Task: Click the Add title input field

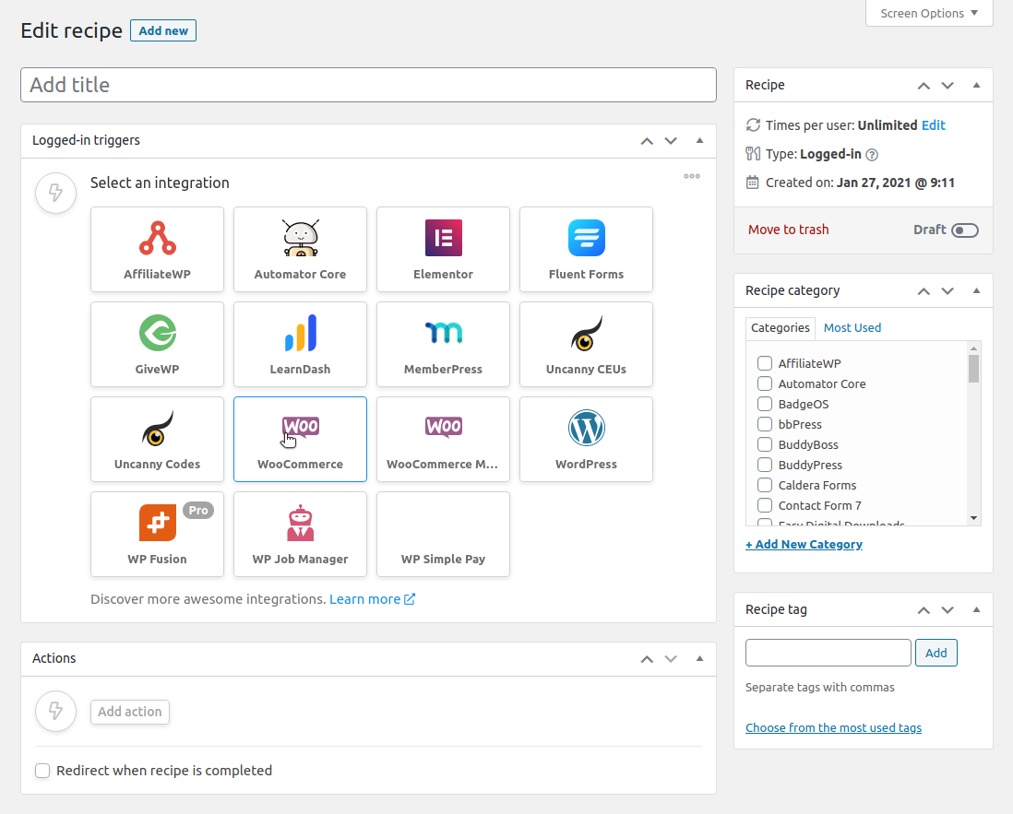Action: (x=368, y=85)
